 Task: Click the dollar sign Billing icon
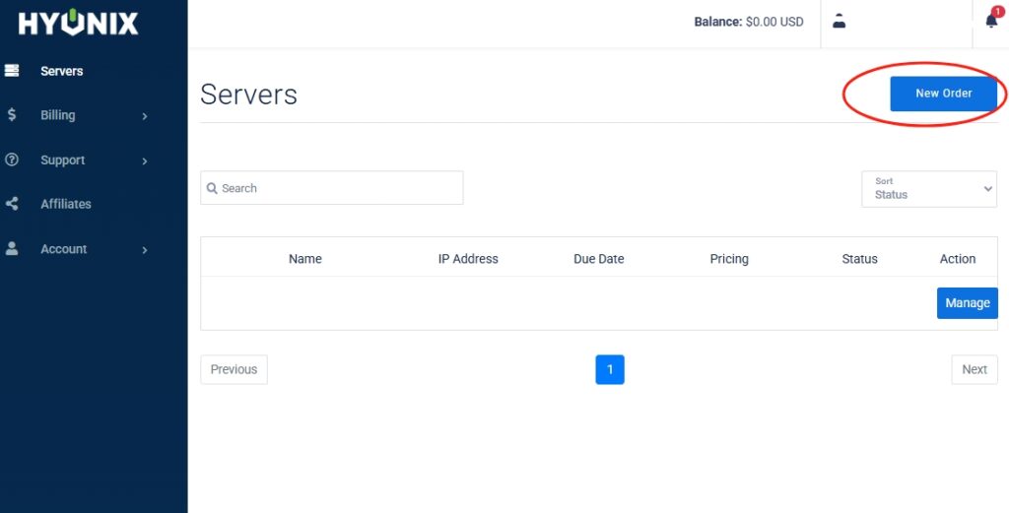(12, 115)
